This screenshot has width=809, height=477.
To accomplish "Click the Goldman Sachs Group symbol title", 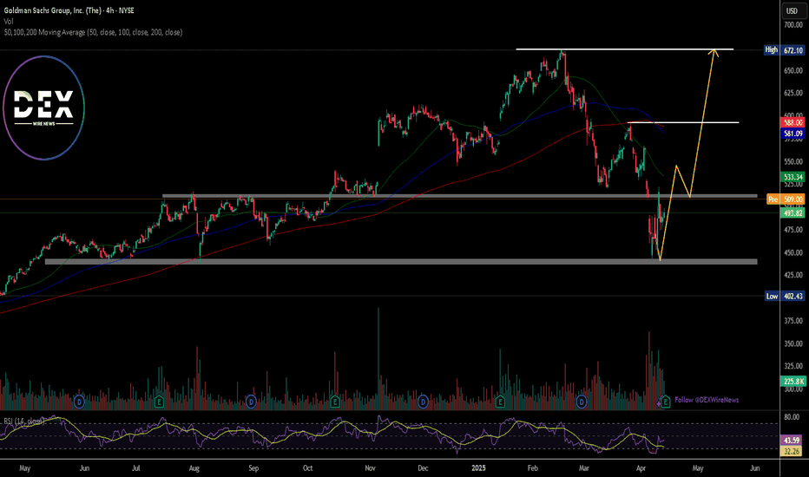I will click(69, 10).
